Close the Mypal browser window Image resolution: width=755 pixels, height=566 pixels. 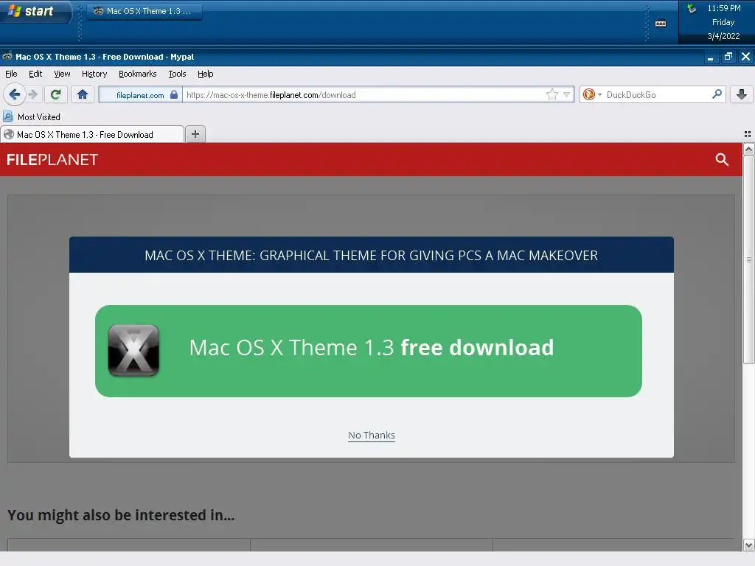[746, 57]
